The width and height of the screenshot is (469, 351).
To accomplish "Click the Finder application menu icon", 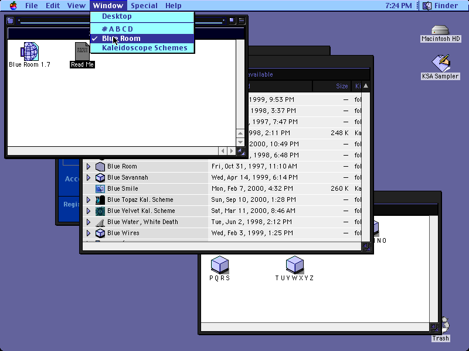I will (427, 5).
